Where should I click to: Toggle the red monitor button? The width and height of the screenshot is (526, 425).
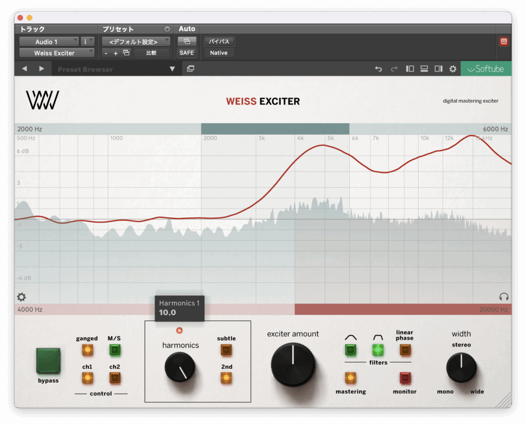pyautogui.click(x=405, y=378)
